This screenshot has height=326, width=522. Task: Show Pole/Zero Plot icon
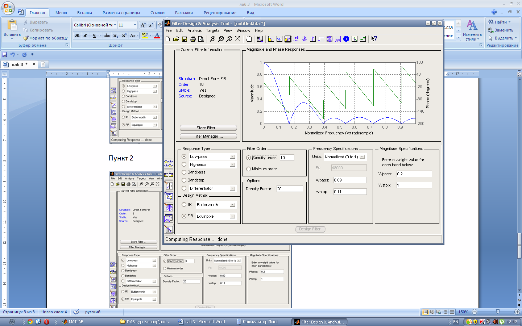tap(330, 39)
